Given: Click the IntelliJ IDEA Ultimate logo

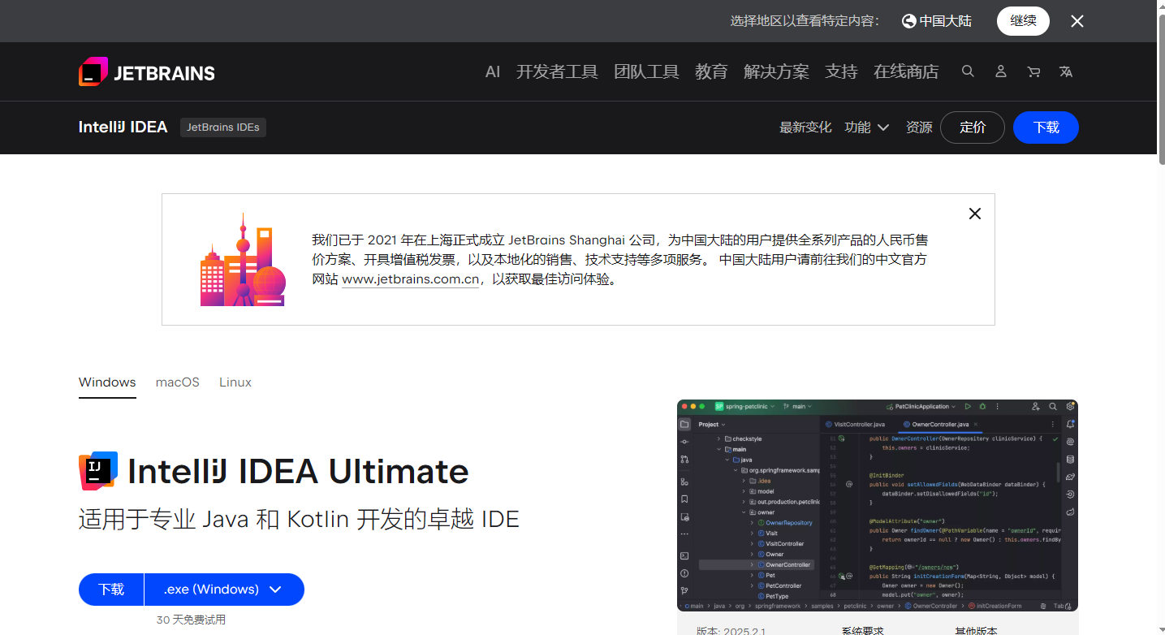Looking at the screenshot, I should tap(97, 470).
